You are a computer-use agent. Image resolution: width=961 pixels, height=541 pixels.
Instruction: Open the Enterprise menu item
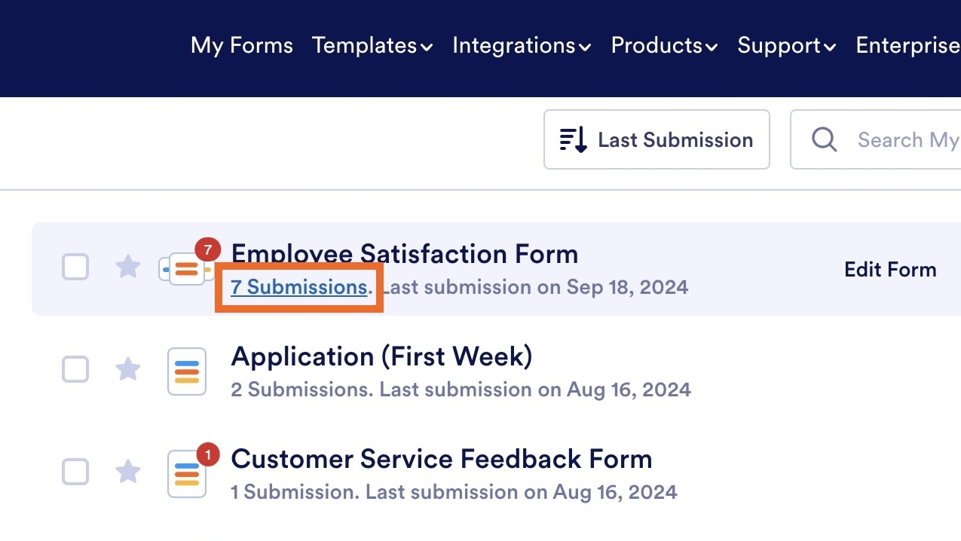click(907, 45)
